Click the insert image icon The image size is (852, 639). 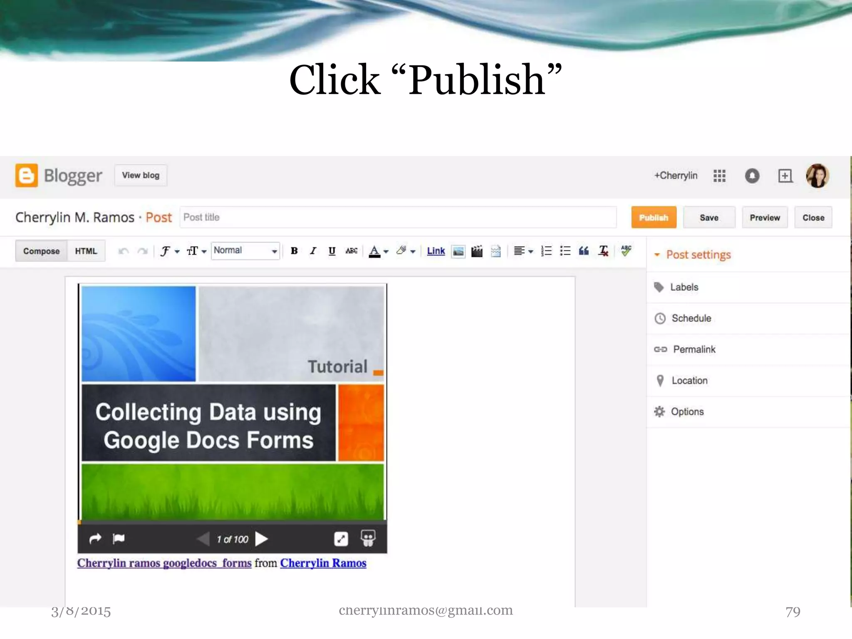[x=458, y=251]
